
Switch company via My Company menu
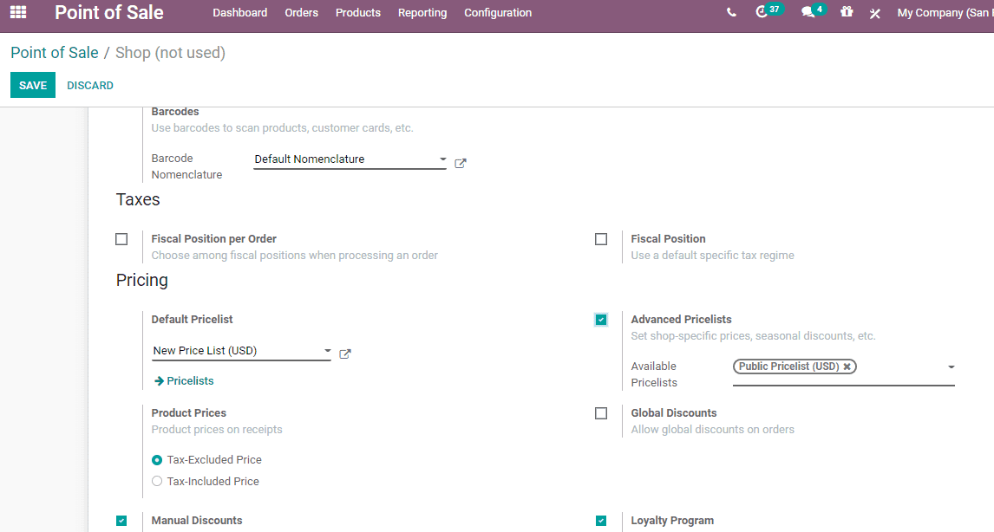point(945,13)
